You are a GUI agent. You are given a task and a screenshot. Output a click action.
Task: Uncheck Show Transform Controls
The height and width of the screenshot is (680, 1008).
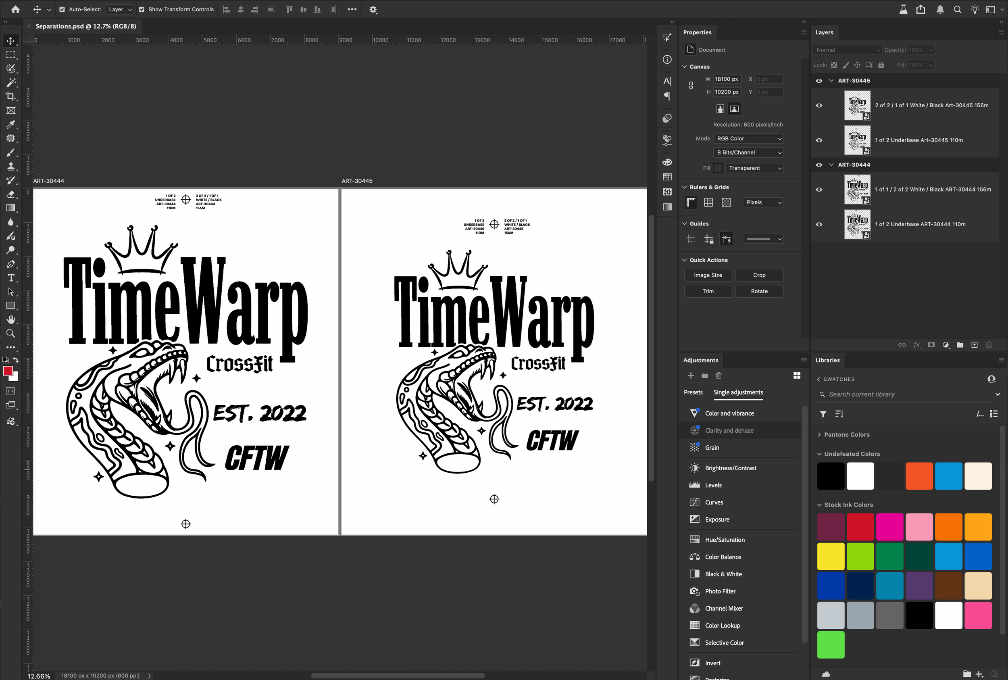142,10
